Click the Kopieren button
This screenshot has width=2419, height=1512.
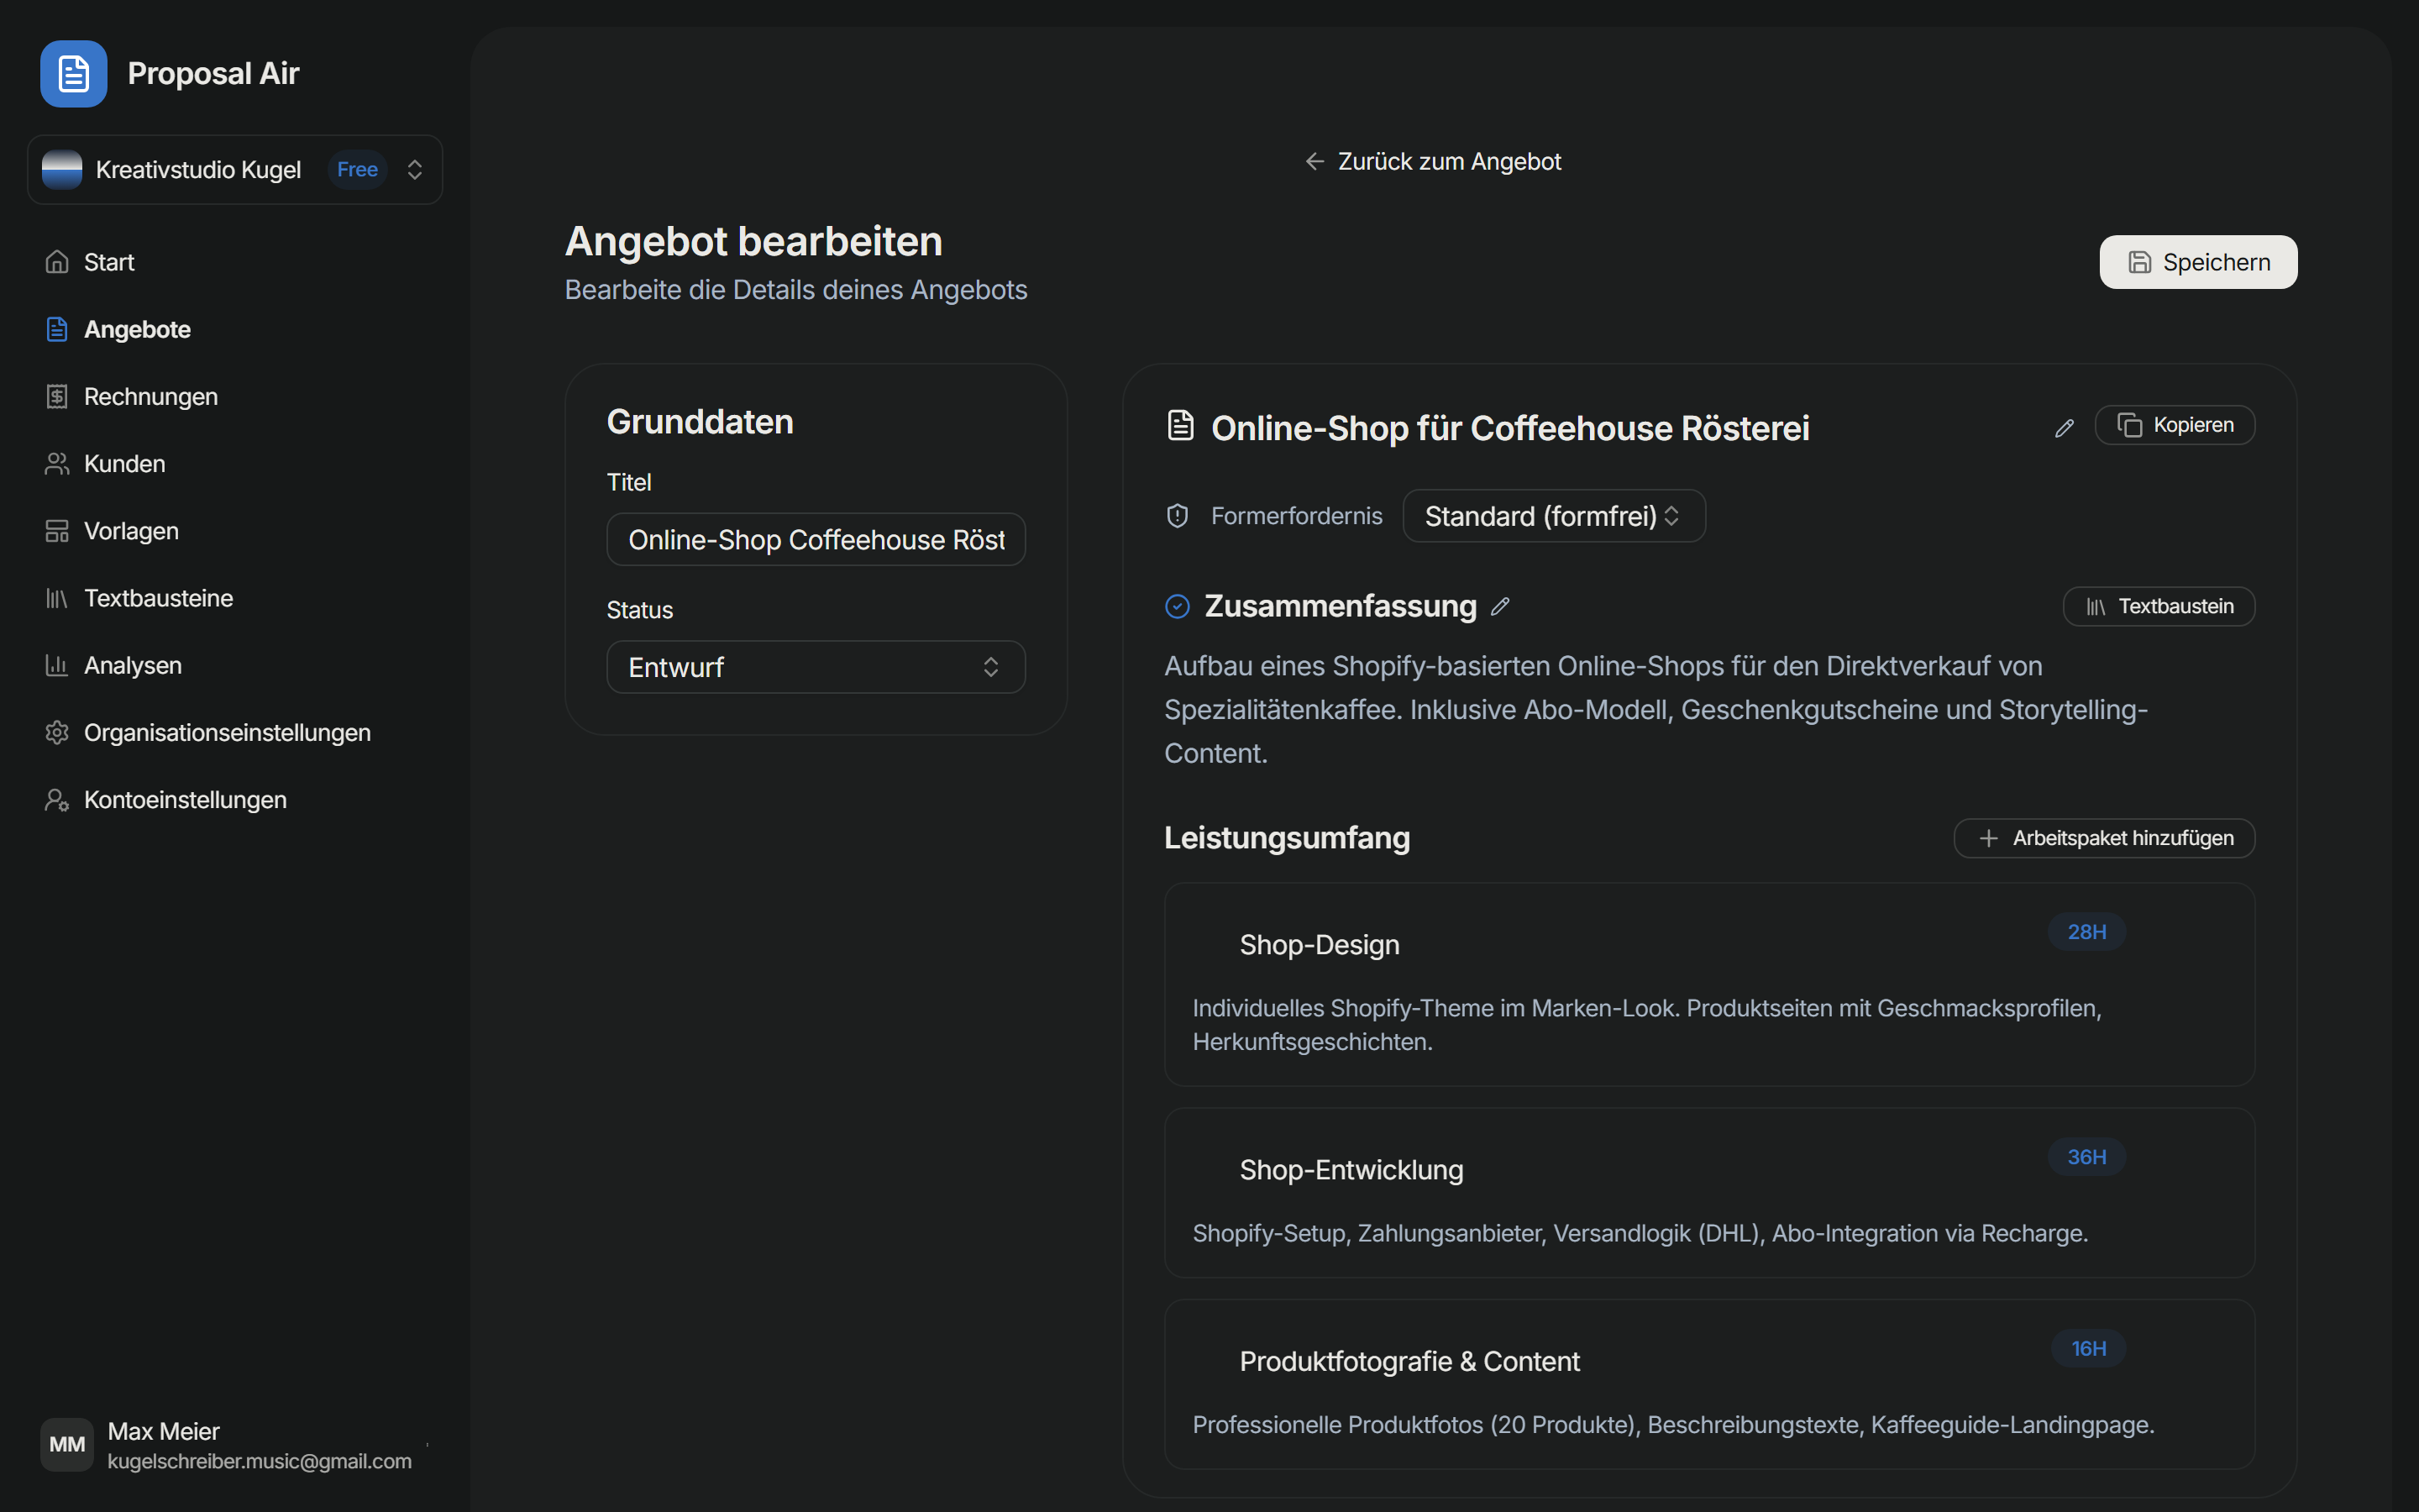[2174, 425]
